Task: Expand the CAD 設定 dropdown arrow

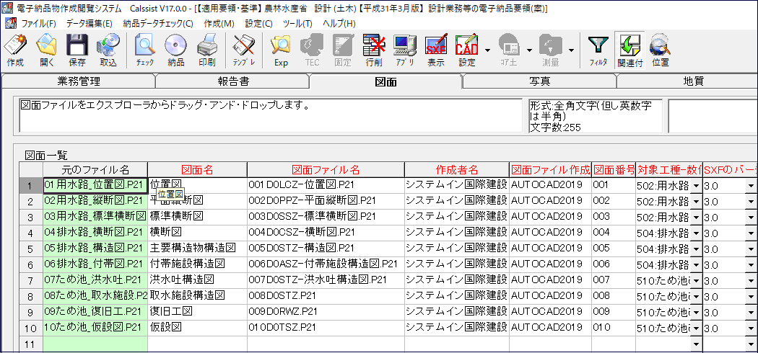Action: click(x=487, y=50)
